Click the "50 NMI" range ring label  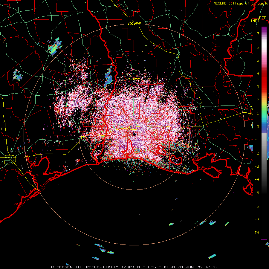(x=134, y=79)
